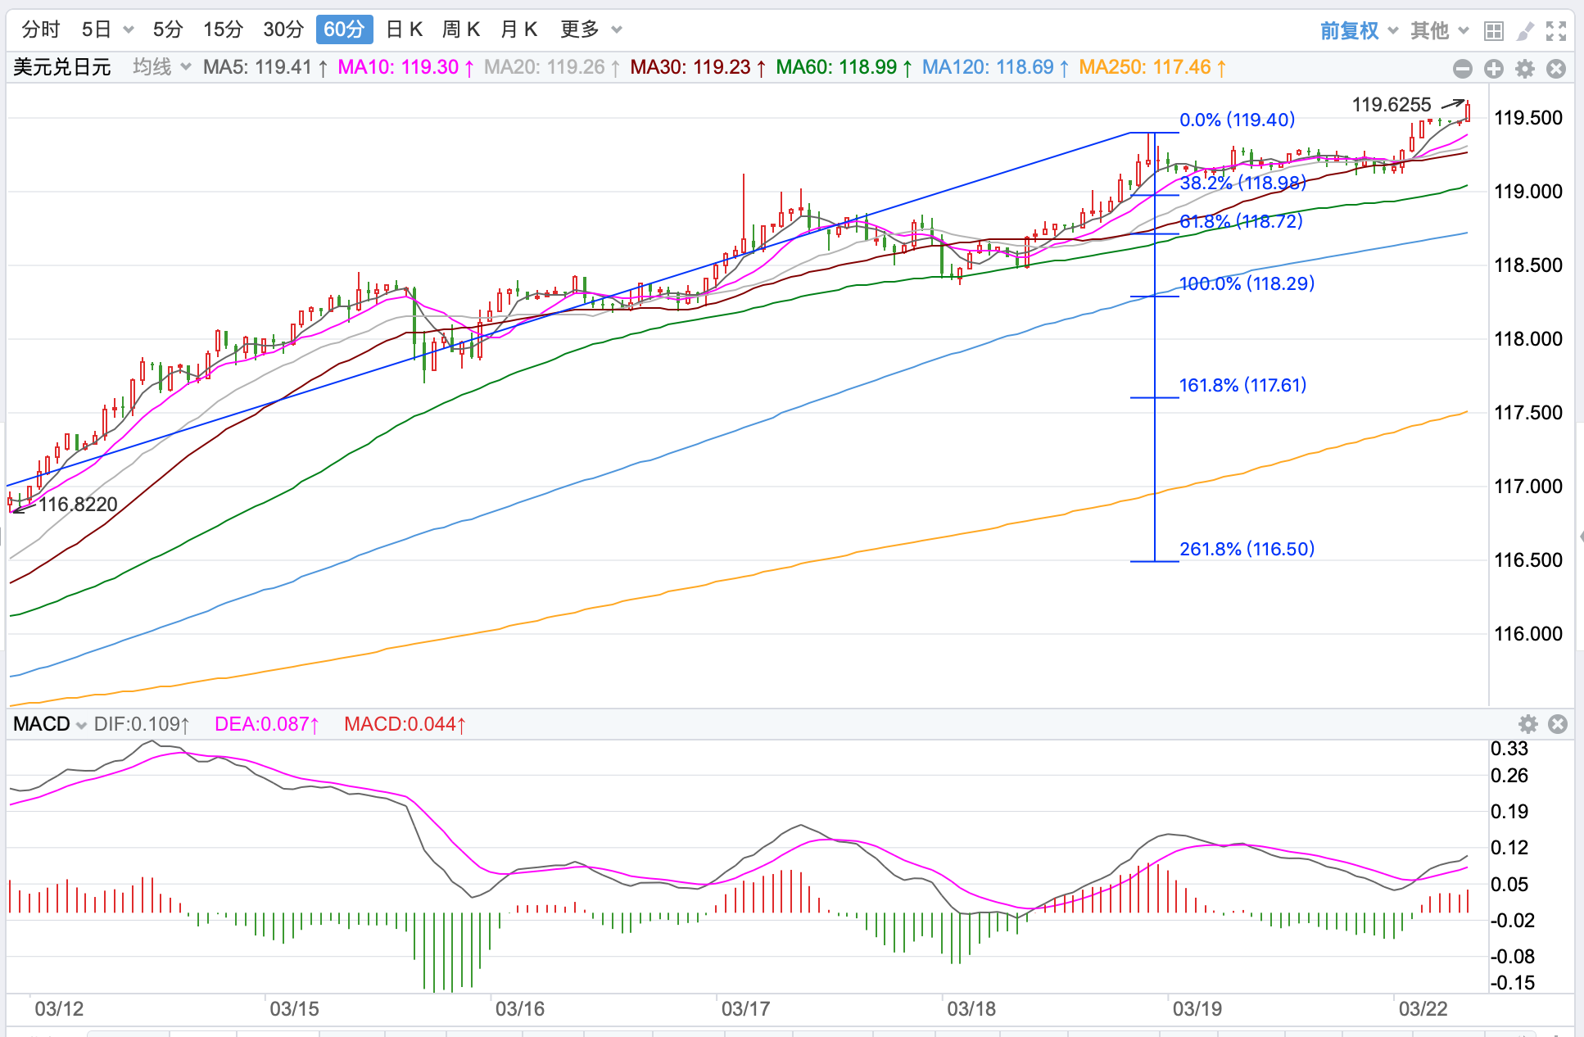Click the minus zoom-out icon on MA bar
This screenshot has width=1584, height=1037.
pos(1462,69)
